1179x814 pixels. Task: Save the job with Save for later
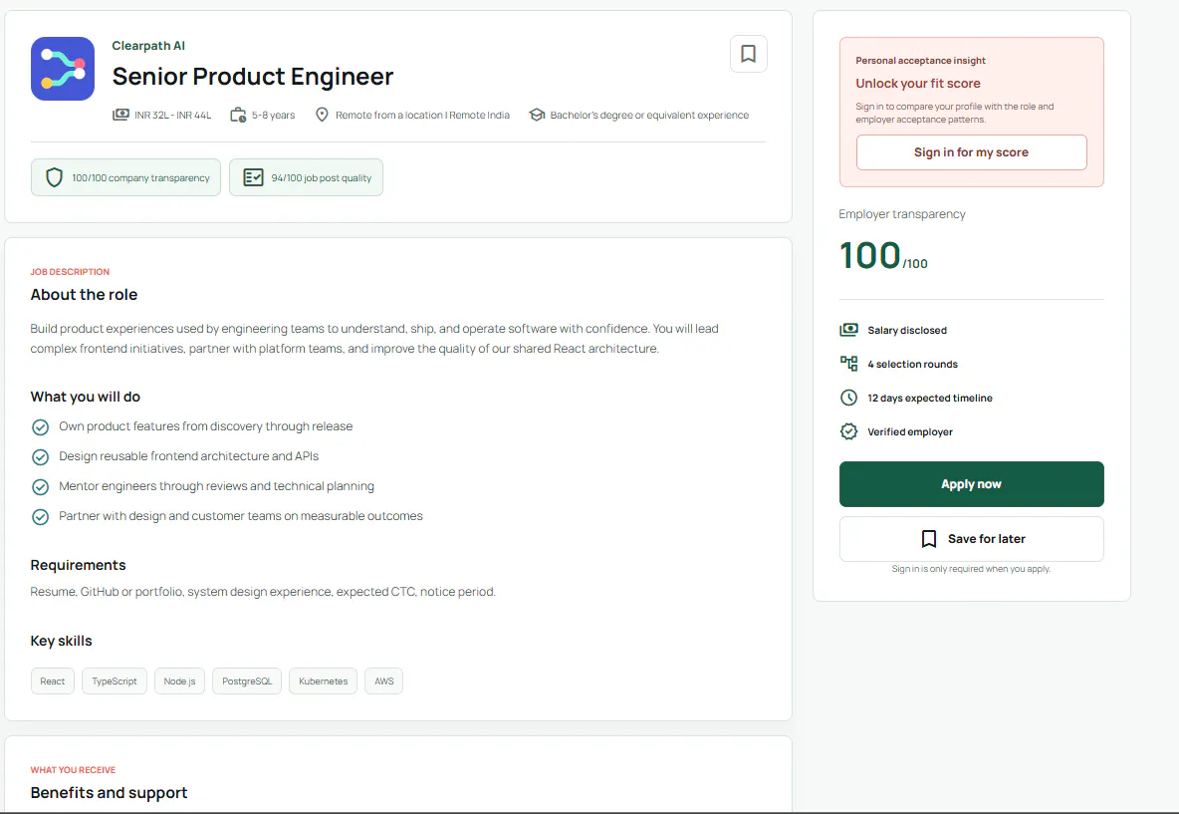point(972,539)
